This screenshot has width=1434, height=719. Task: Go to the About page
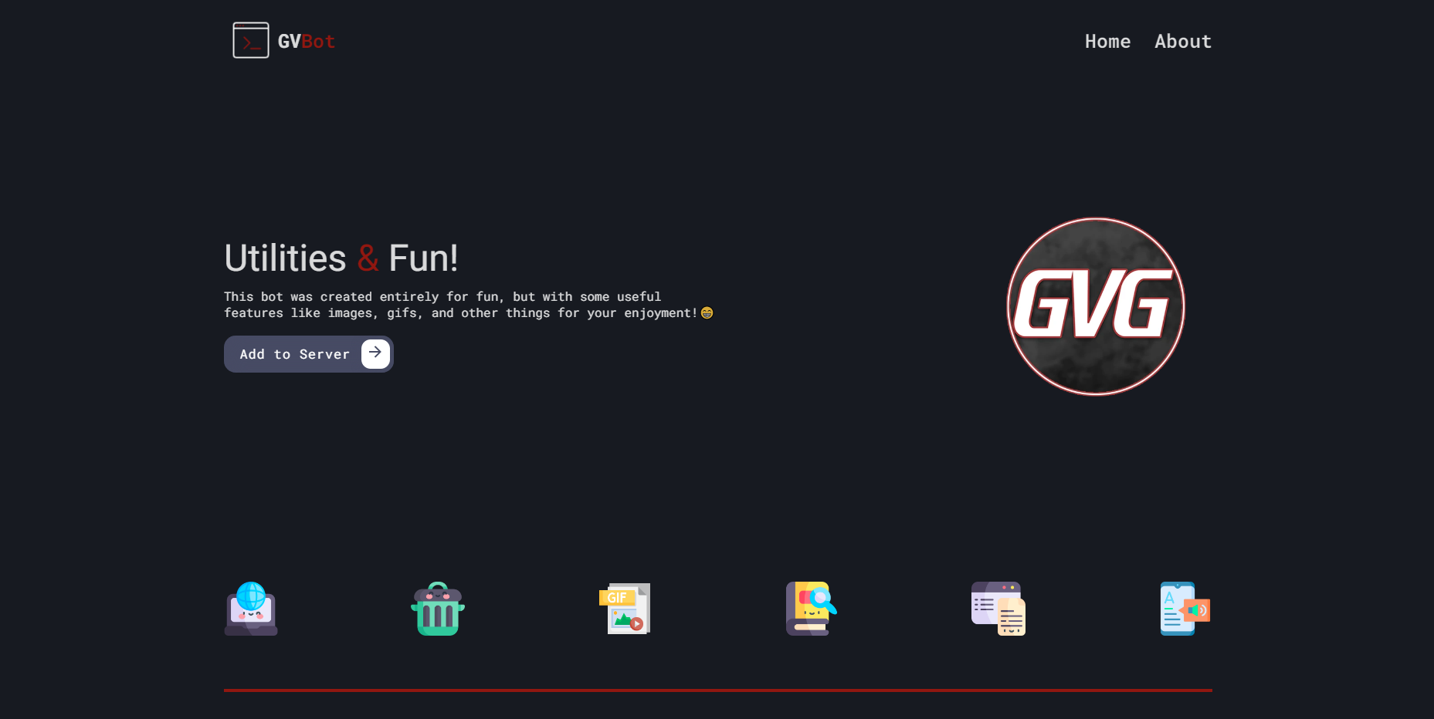coord(1182,42)
